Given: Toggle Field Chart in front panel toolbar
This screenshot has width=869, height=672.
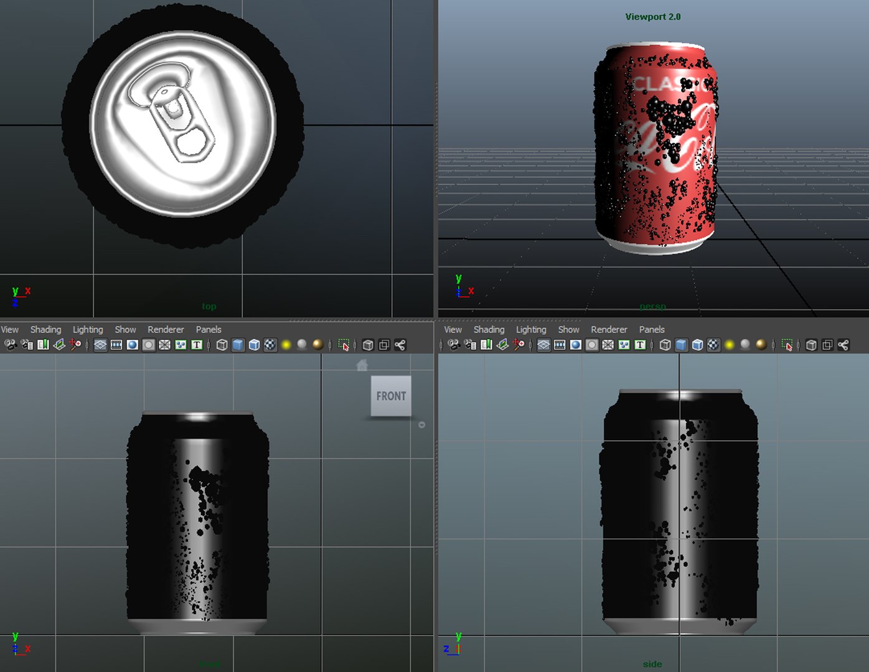Looking at the screenshot, I should pos(164,345).
